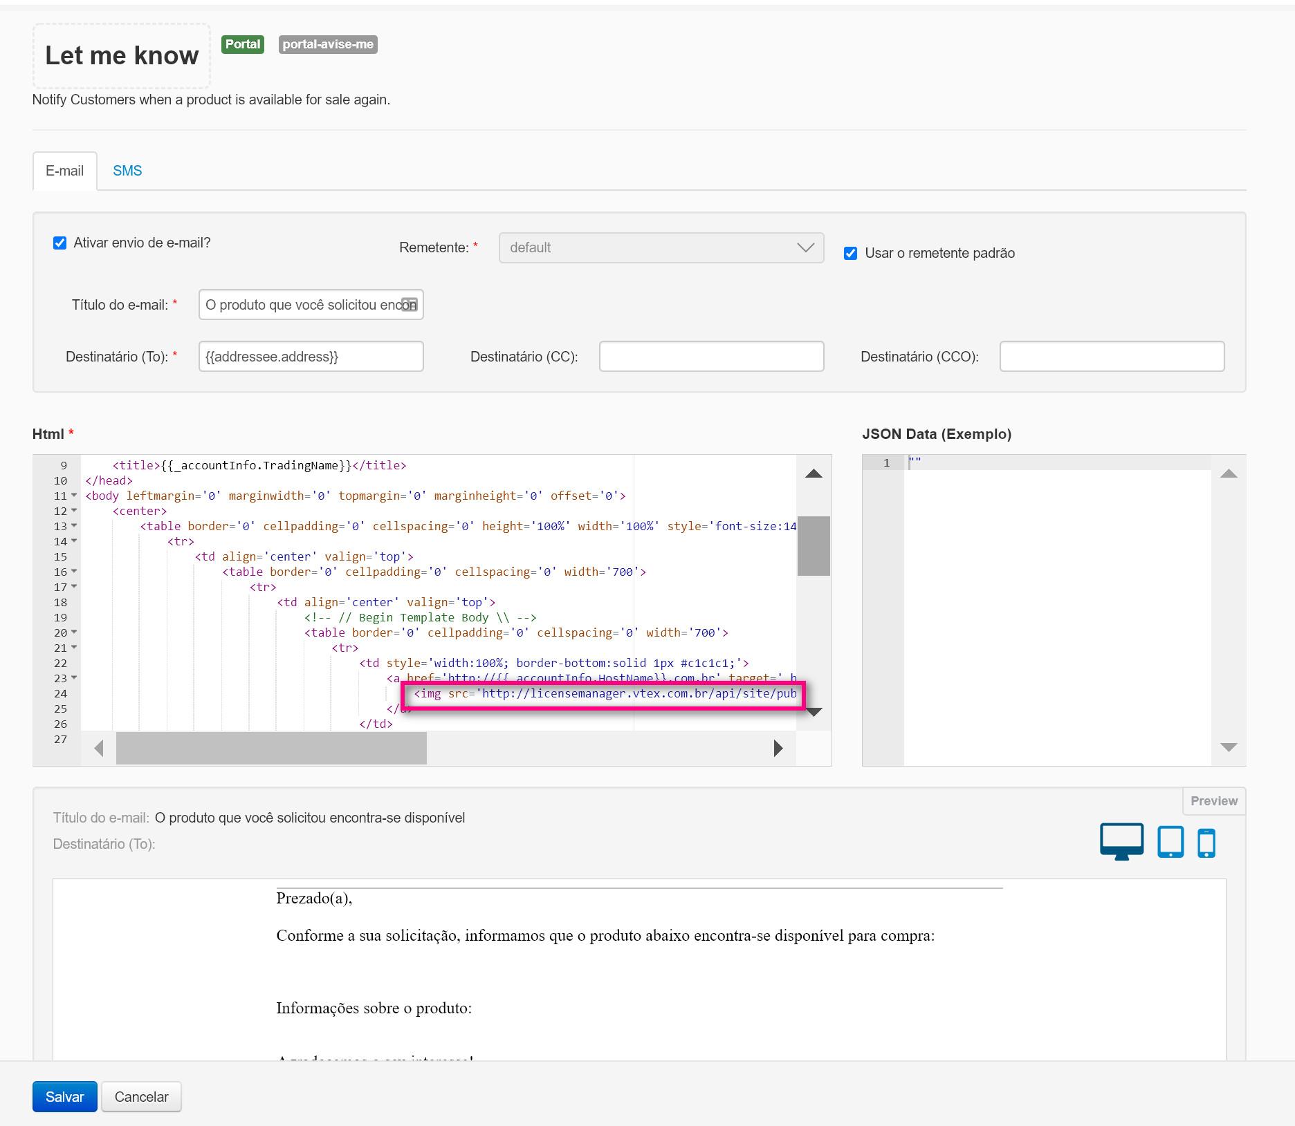Switch preview to tablet view
Image resolution: width=1295 pixels, height=1126 pixels.
(1170, 842)
